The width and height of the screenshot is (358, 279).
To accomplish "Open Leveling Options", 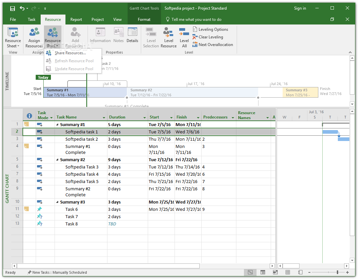I will coord(211,29).
